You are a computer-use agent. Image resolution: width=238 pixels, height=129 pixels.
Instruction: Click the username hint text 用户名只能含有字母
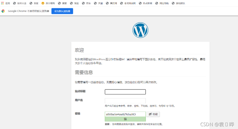pos(140,106)
